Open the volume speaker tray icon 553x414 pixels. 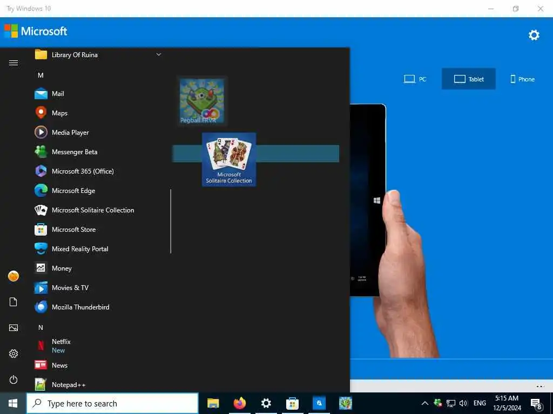point(463,403)
